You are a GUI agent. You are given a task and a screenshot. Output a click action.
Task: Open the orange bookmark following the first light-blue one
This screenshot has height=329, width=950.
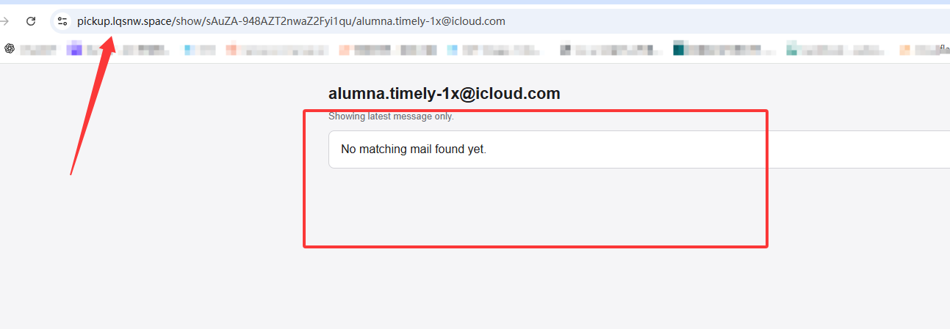(231, 49)
